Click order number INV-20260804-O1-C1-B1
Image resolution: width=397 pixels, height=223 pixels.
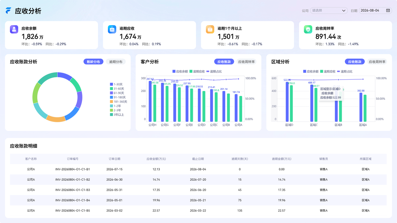[72, 169]
